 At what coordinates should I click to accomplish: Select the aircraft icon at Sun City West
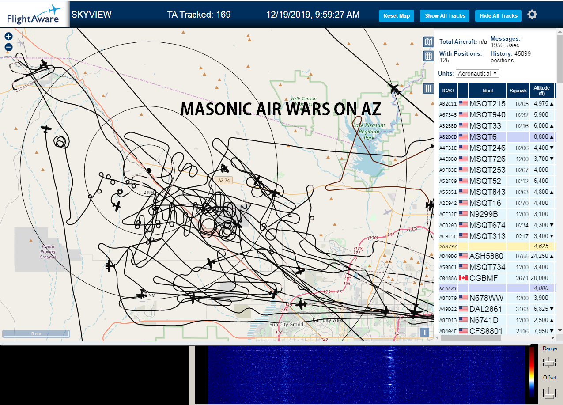tap(301, 304)
